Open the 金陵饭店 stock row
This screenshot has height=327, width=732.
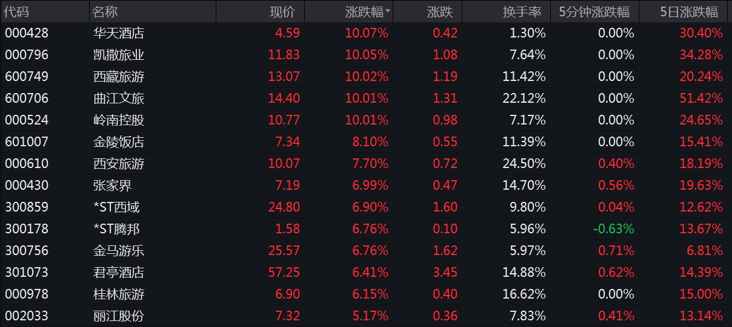pyautogui.click(x=366, y=142)
